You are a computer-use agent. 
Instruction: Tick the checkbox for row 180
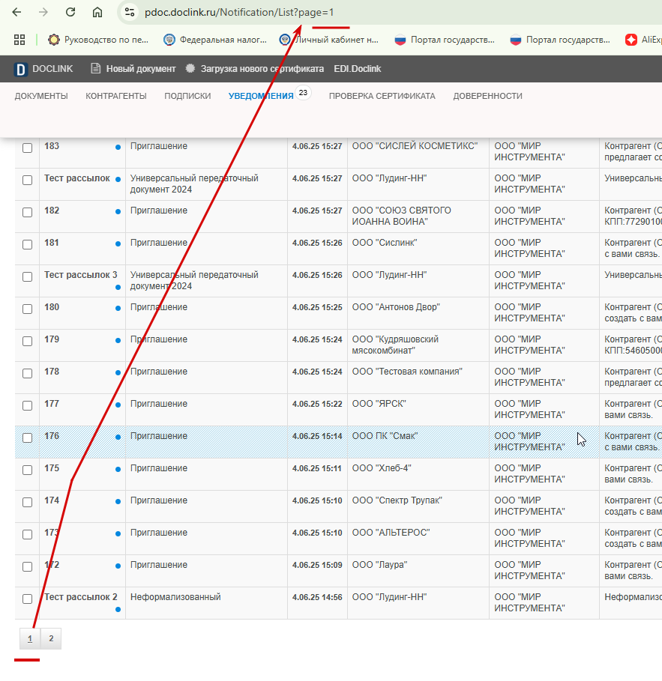pyautogui.click(x=28, y=309)
